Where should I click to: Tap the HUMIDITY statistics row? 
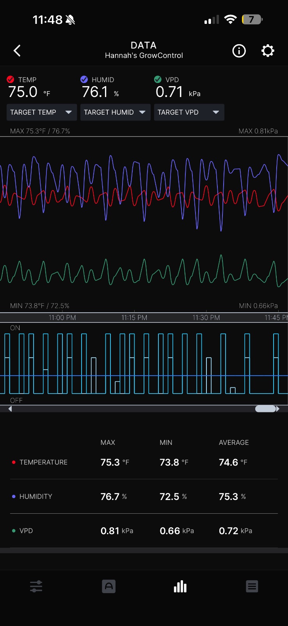point(144,496)
